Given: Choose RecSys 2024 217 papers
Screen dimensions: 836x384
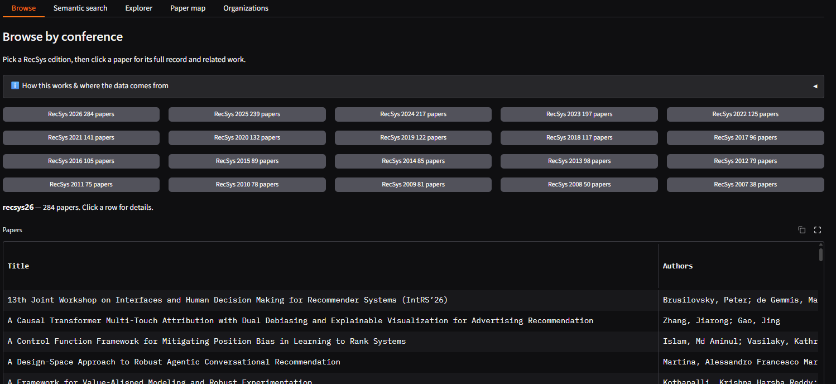Looking at the screenshot, I should pyautogui.click(x=413, y=114).
